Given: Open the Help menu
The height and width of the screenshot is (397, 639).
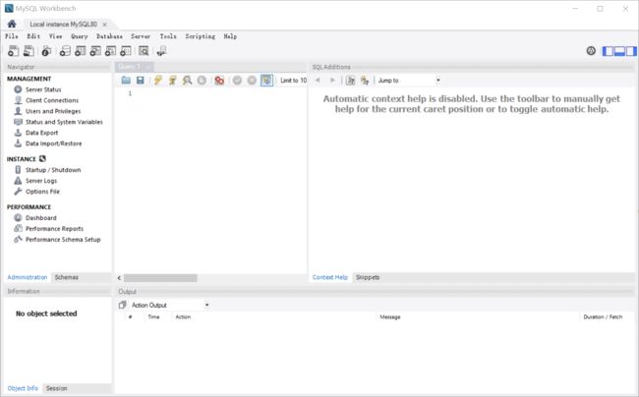Looking at the screenshot, I should tap(230, 36).
